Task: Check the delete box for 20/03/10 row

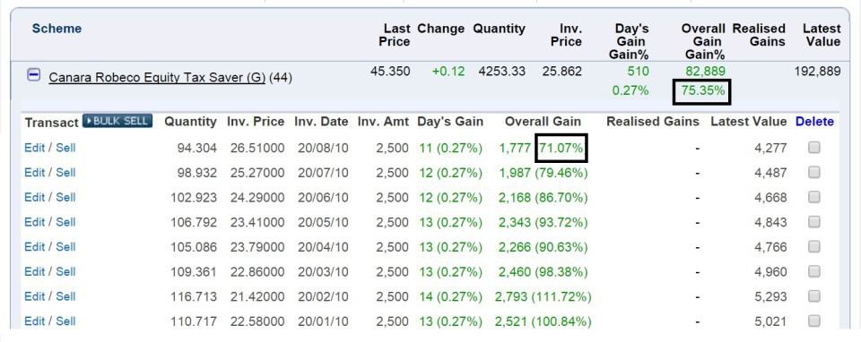Action: [813, 270]
